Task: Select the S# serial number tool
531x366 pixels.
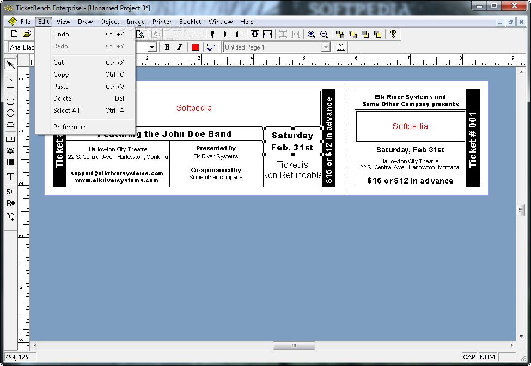Action: click(10, 192)
